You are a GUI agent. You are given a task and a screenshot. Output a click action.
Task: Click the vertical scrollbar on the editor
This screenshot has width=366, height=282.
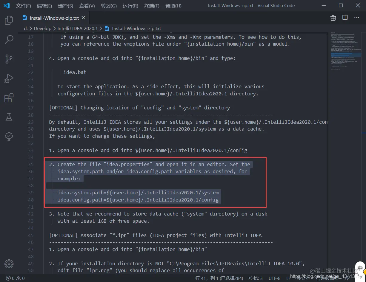pyautogui.click(x=363, y=153)
